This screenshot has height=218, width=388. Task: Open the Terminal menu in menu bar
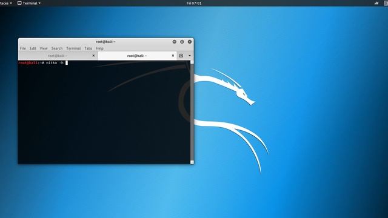[73, 48]
